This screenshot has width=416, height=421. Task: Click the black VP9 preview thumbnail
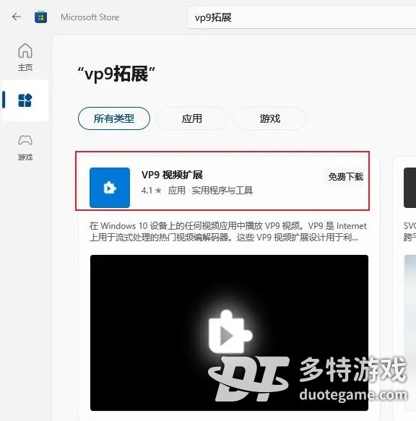229,333
